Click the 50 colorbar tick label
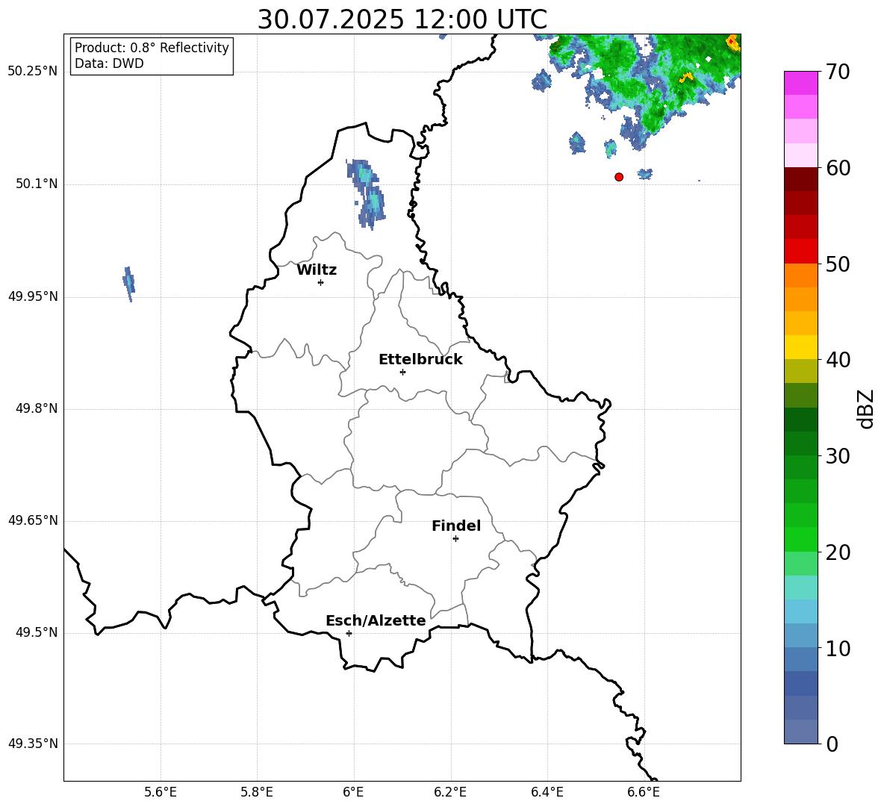This screenshot has height=807, width=884. tap(838, 264)
